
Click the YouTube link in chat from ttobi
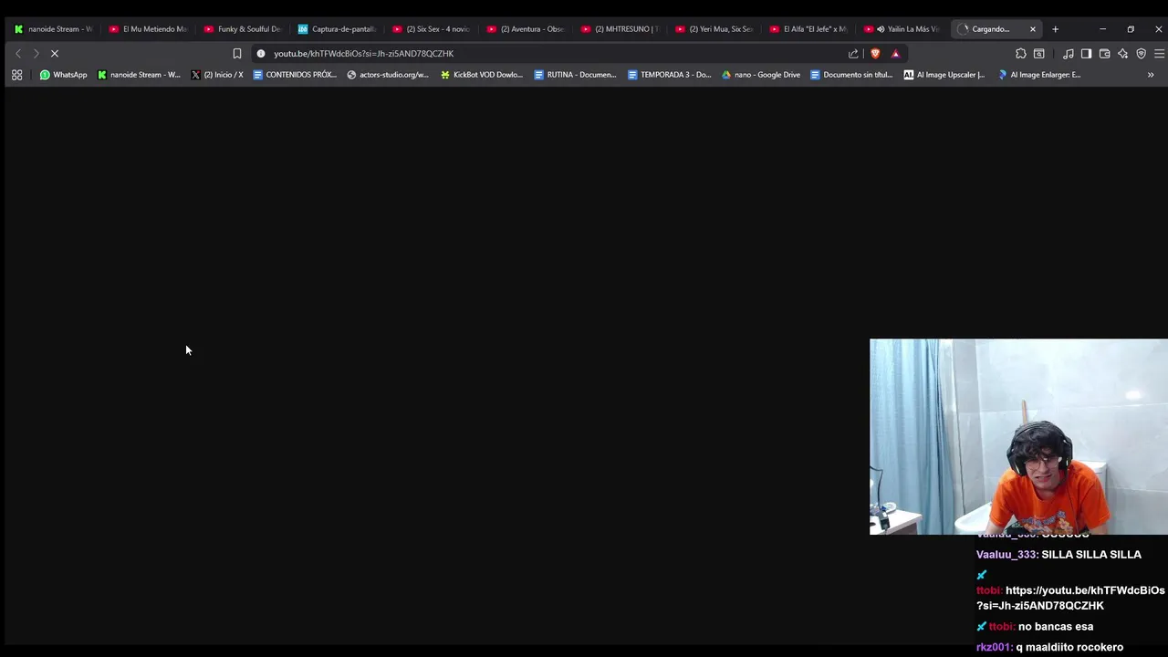coord(1070,598)
